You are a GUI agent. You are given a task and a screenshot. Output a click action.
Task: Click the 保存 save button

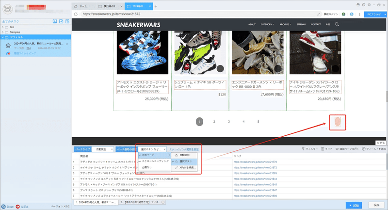point(376,205)
